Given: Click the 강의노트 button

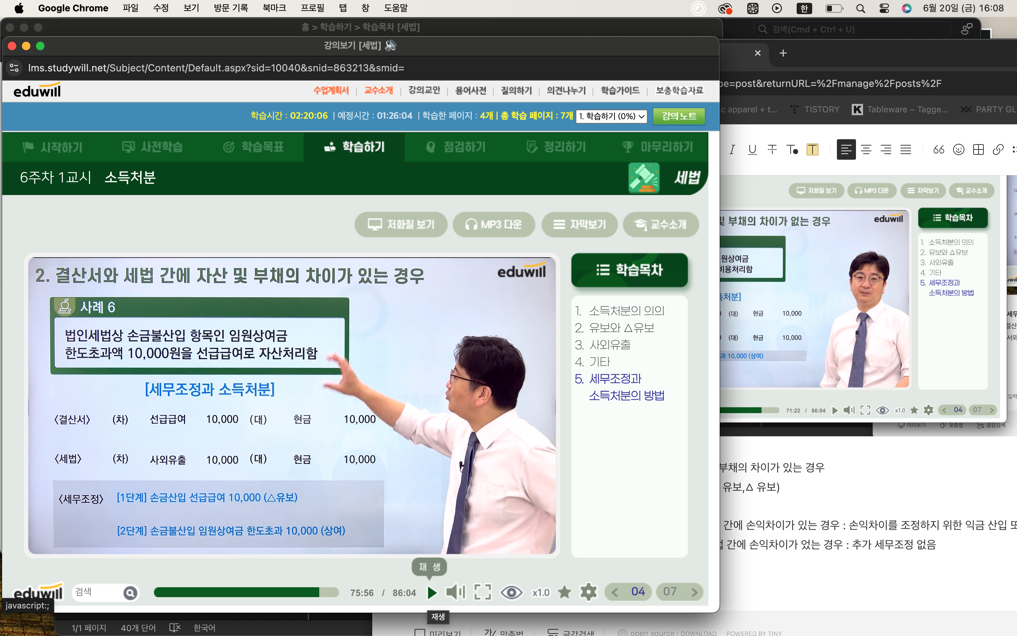Looking at the screenshot, I should (679, 116).
